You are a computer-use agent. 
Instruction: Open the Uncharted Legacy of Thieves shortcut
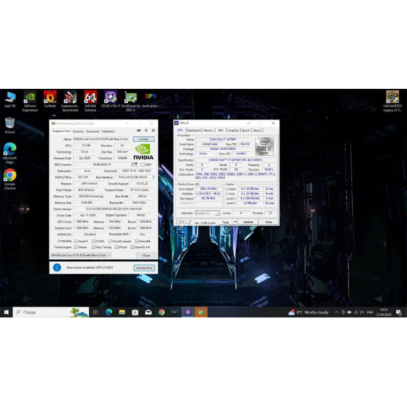(392, 101)
